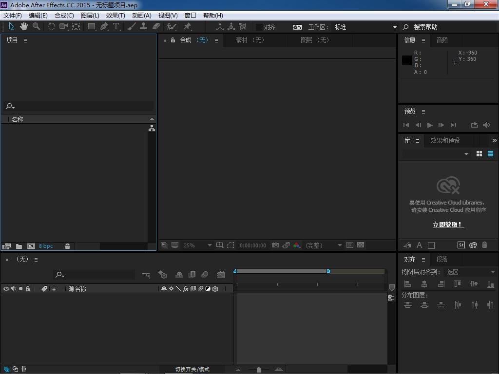Toggle hide shy layers switch
This screenshot has height=374, width=499.
(179, 275)
